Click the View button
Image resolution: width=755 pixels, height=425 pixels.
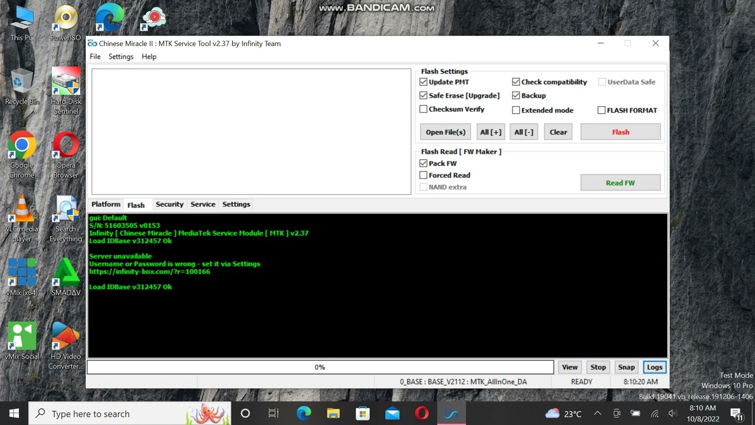pos(570,367)
